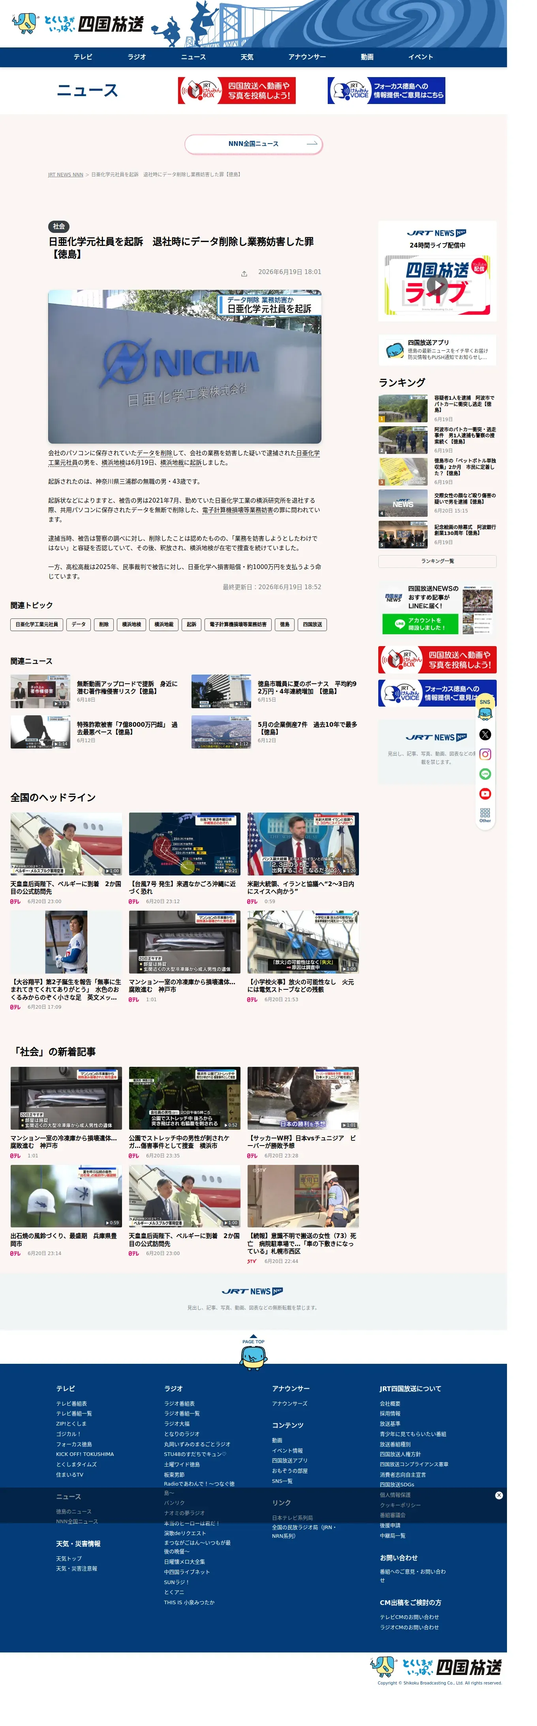Viewport: 537px width, 1726px height.
Task: Click the JRT NEWS NNN breadcrumb link
Action: click(66, 175)
